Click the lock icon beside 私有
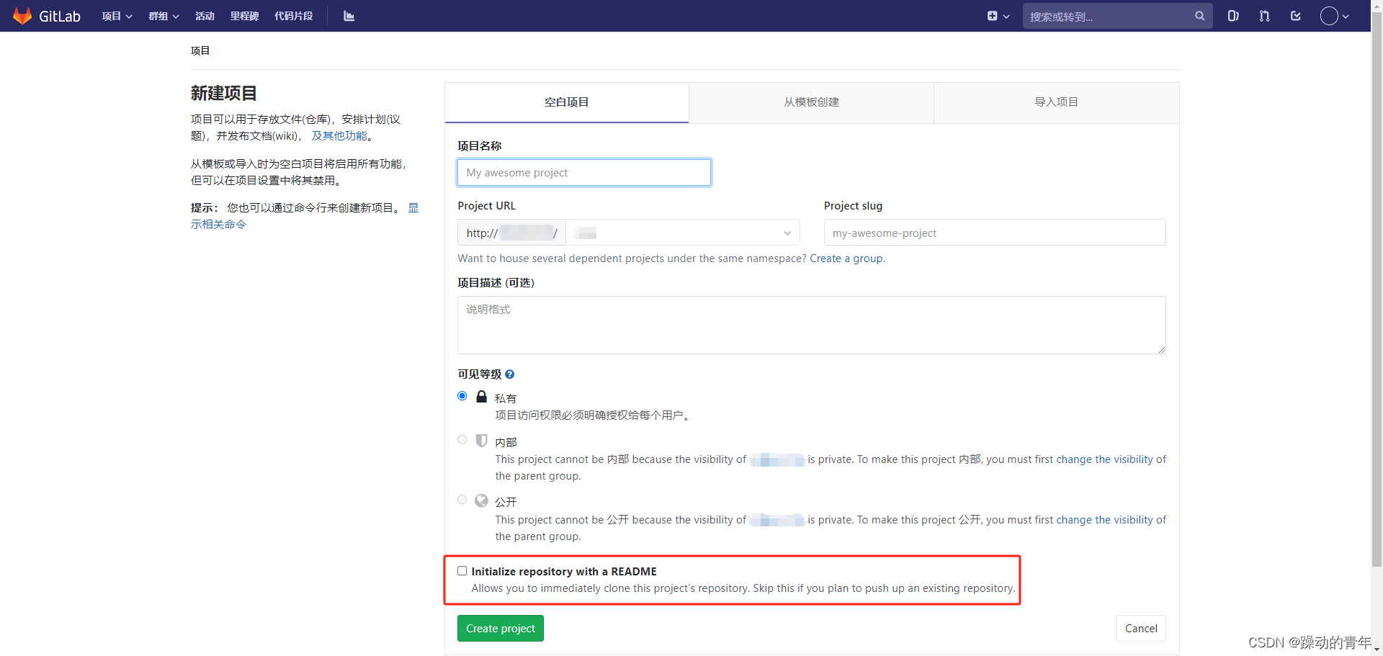Screen dimensions: 1383x656 tap(482, 397)
